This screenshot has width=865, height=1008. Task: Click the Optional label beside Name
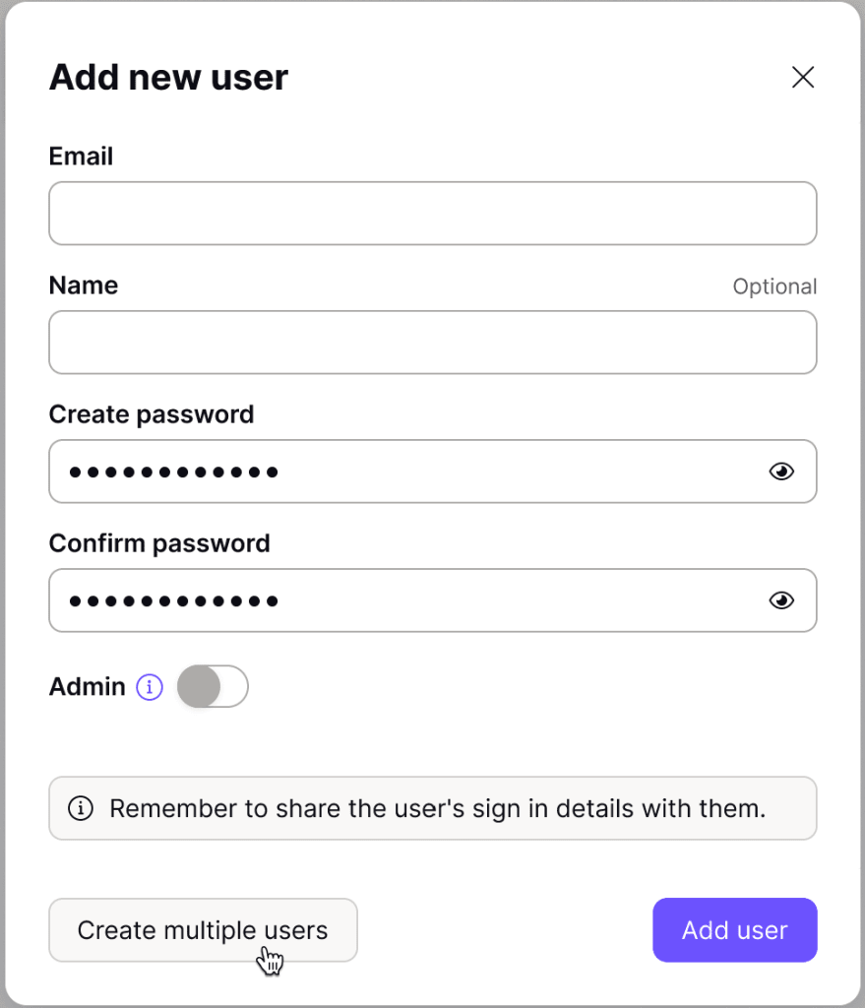pos(774,285)
